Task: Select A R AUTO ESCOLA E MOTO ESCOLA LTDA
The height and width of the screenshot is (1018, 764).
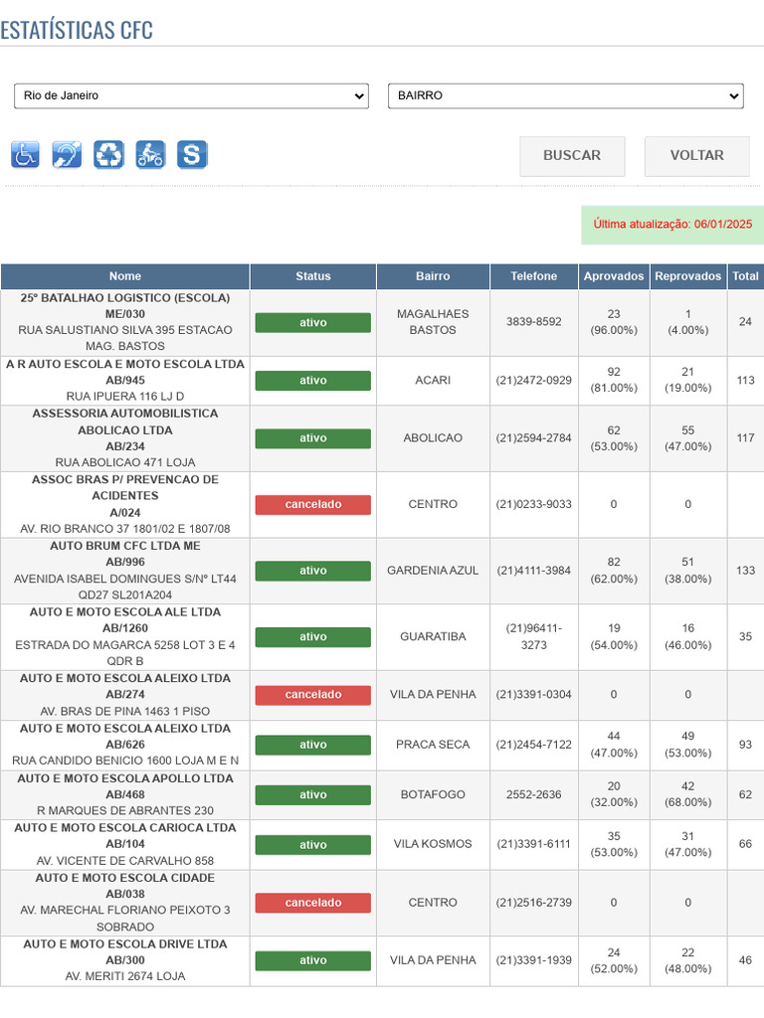Action: 125,364
